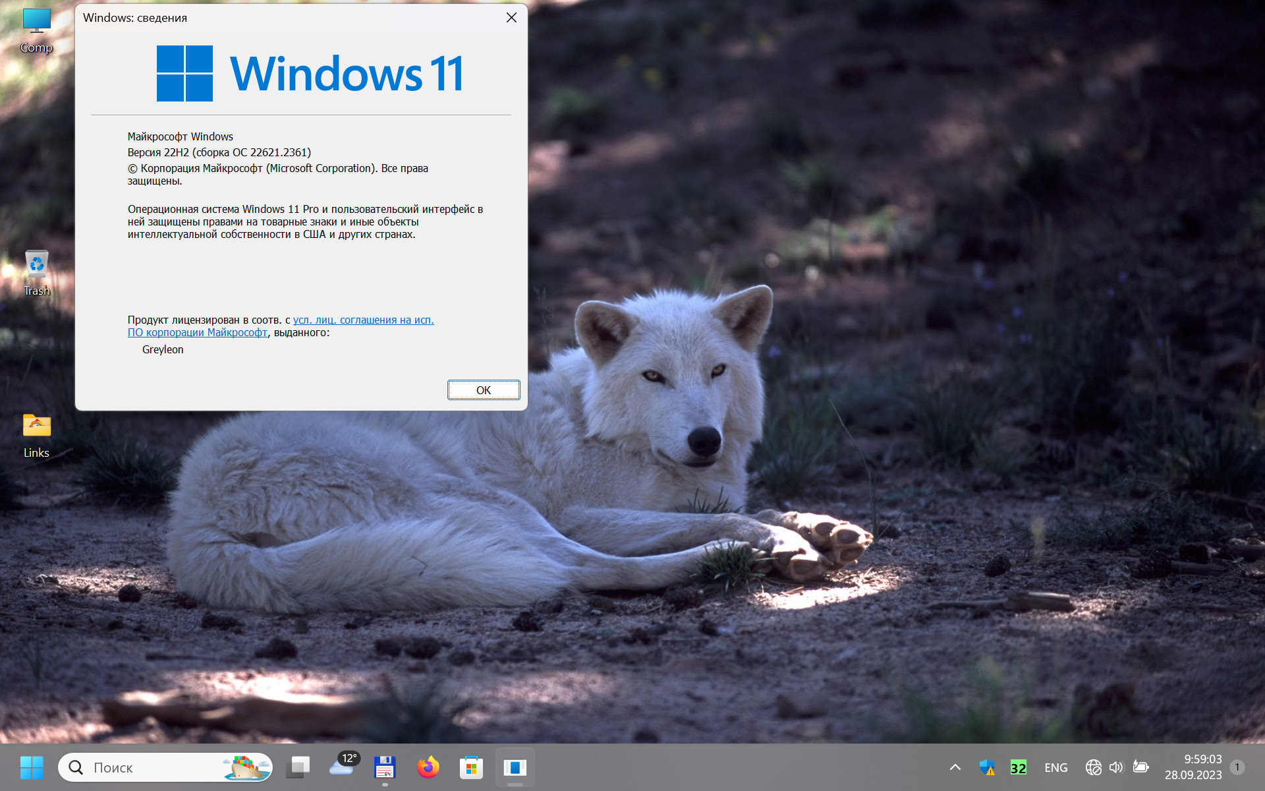This screenshot has height=791, width=1265.
Task: Open the Microsoft software license terms link
Action: point(363,320)
